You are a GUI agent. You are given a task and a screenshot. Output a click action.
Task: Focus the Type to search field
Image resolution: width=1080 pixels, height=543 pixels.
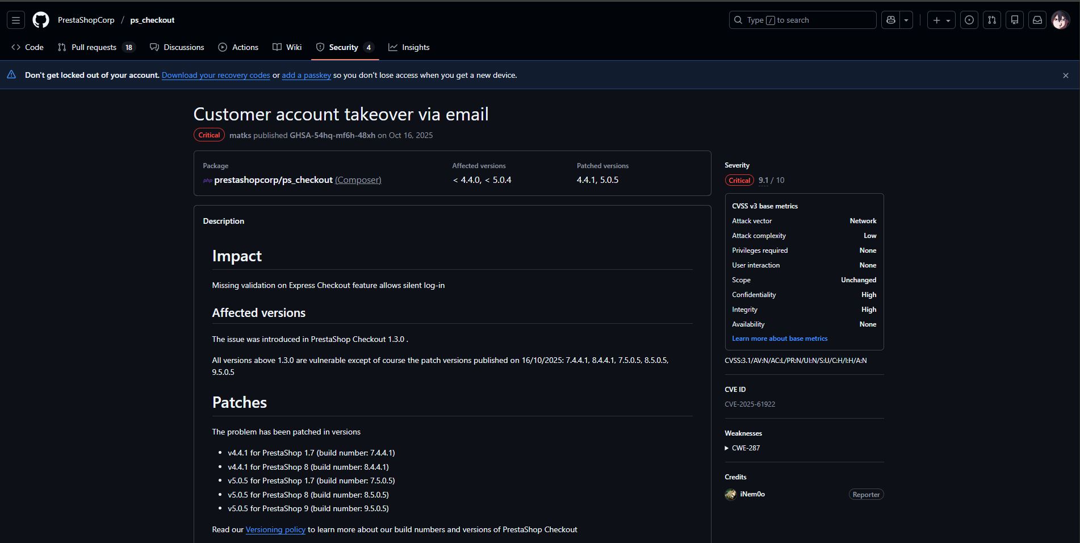click(x=802, y=20)
